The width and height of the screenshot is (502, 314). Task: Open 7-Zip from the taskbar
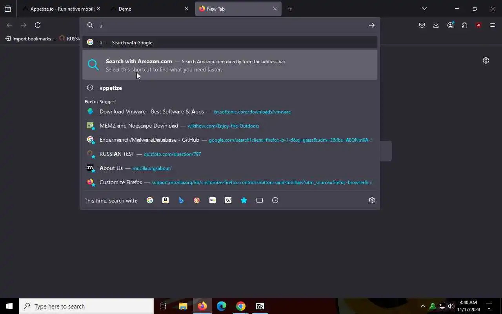260,306
